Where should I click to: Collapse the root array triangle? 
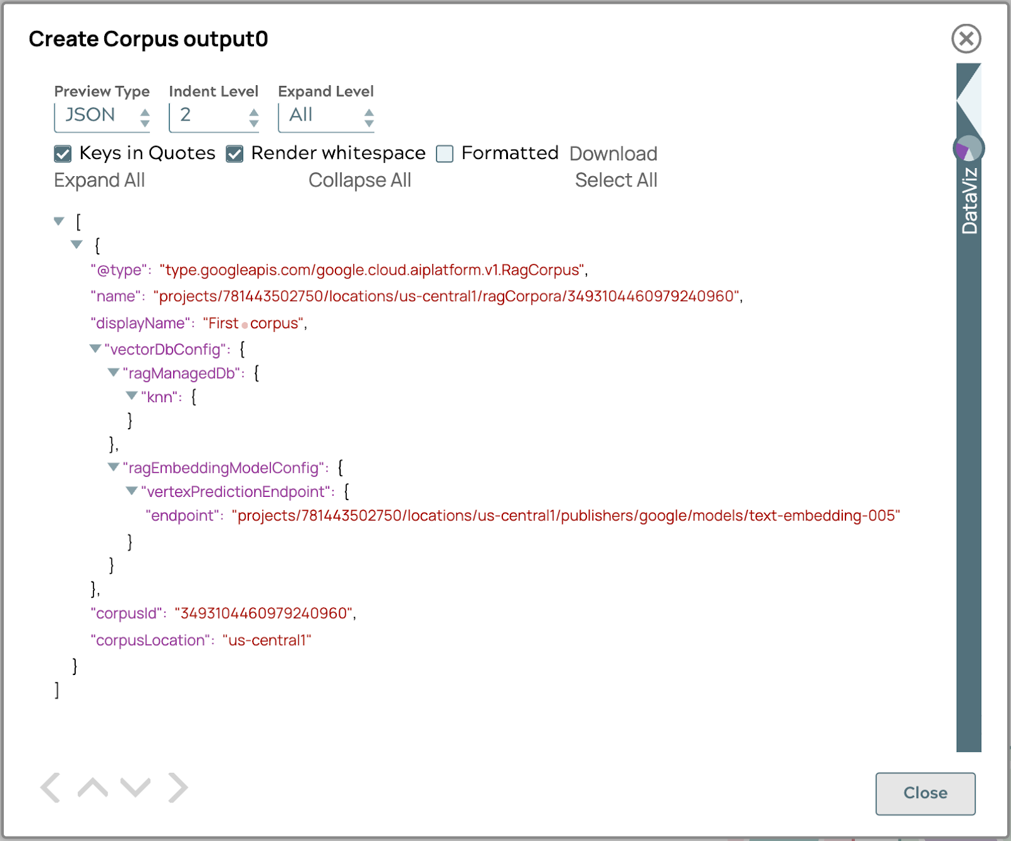(x=59, y=221)
